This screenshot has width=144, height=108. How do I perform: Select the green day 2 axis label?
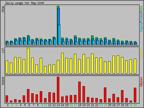click(x=12, y=105)
